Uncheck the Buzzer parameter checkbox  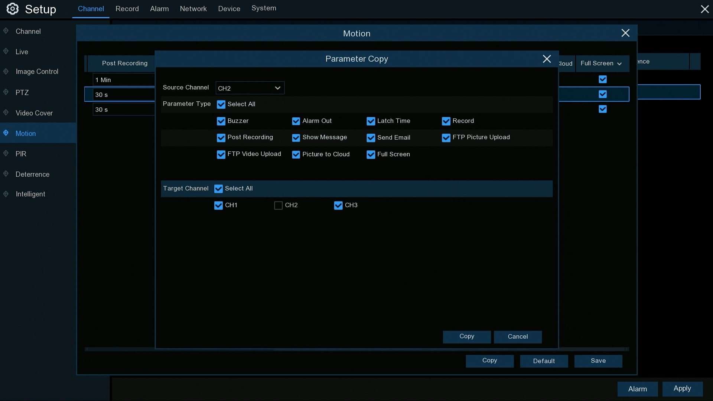point(221,121)
